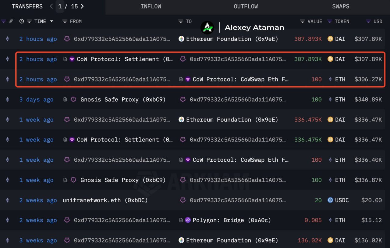Click the ETH token icon in the $15.12 row
This screenshot has width=390, height=248.
click(x=330, y=220)
